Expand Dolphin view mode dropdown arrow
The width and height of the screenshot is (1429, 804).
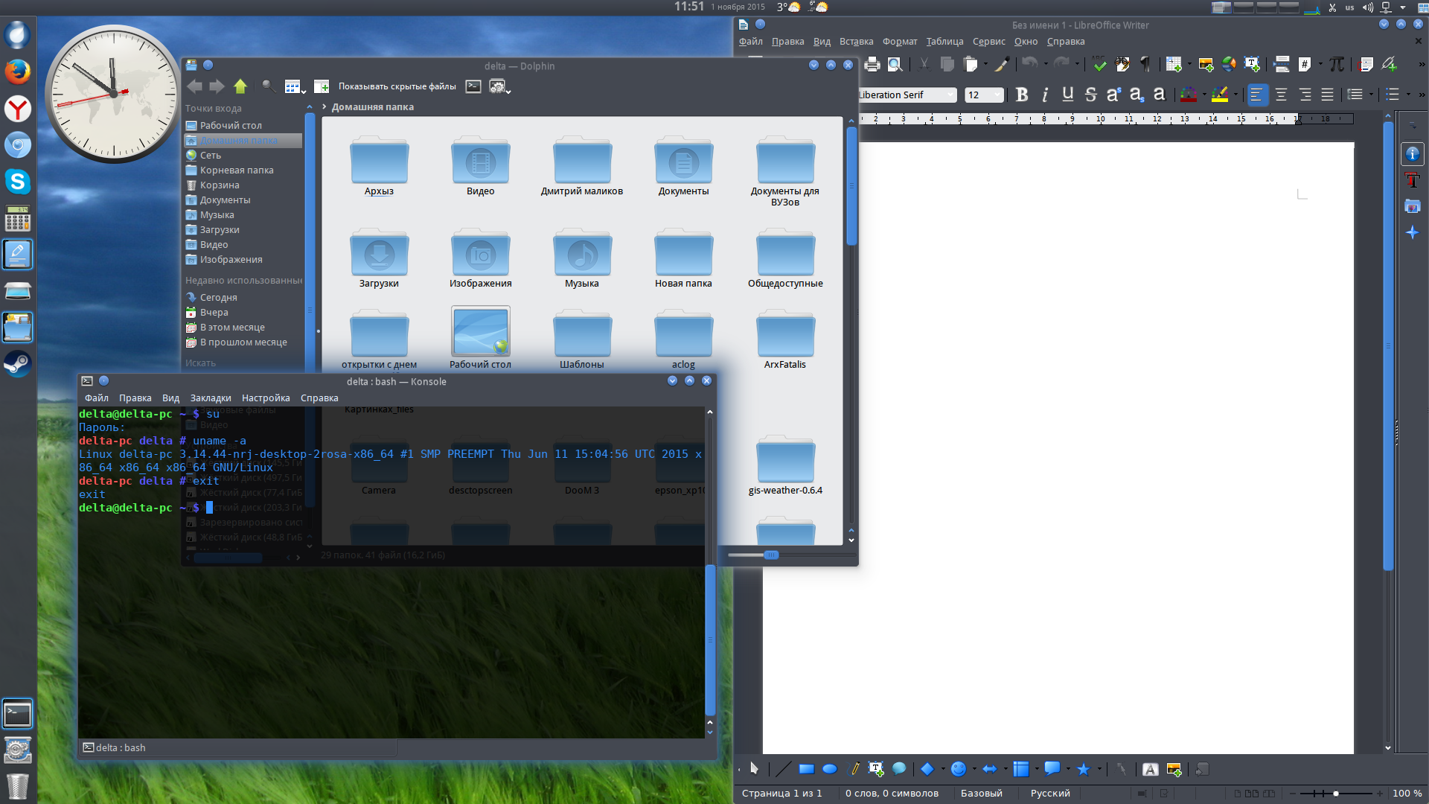304,91
